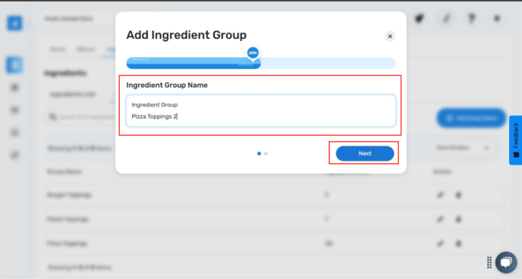Click the blue Add Group button behind dialog
Image resolution: width=522 pixels, height=279 pixels.
click(471, 118)
